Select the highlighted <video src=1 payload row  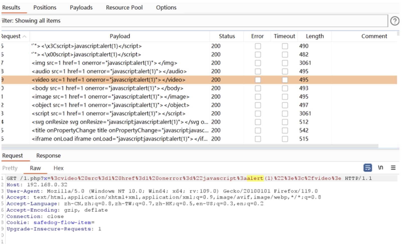[x=199, y=80]
